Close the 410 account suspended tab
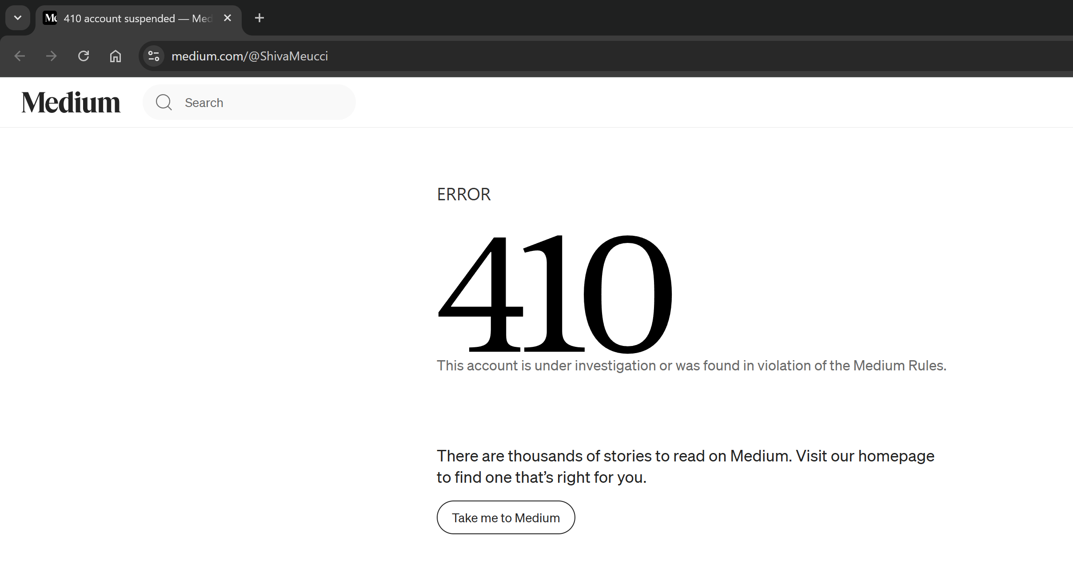Viewport: 1073px width, 584px height. pyautogui.click(x=227, y=18)
